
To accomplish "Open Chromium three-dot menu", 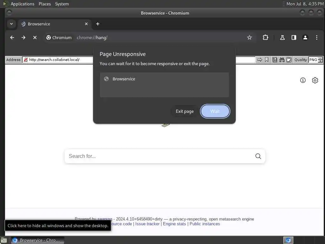I will coord(316,37).
